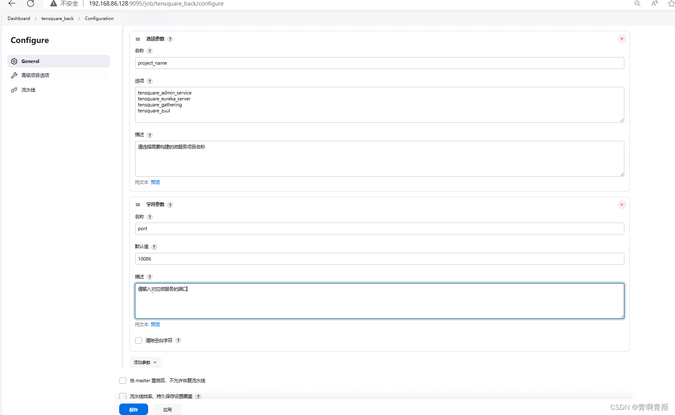The width and height of the screenshot is (675, 415).
Task: Open help for 选项 choices field
Action: [150, 81]
